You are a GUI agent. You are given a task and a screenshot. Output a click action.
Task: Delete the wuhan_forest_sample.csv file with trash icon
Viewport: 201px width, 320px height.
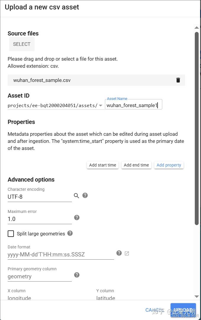coord(178,80)
